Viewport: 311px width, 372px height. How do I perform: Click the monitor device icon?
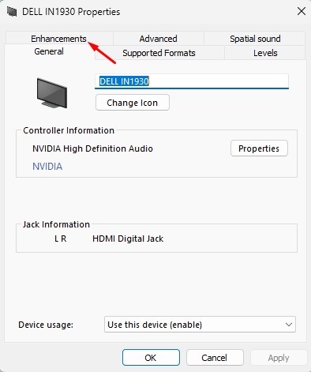pyautogui.click(x=52, y=93)
